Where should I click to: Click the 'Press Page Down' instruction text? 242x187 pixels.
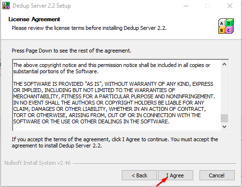coord(71,51)
